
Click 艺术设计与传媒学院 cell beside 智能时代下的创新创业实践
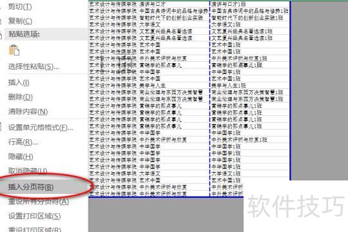click(x=113, y=18)
